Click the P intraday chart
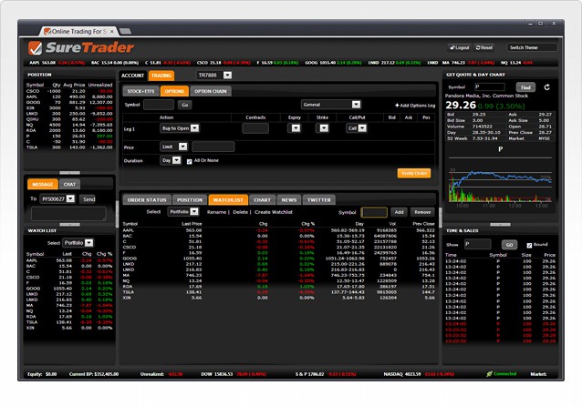The image size is (582, 406). [x=500, y=179]
